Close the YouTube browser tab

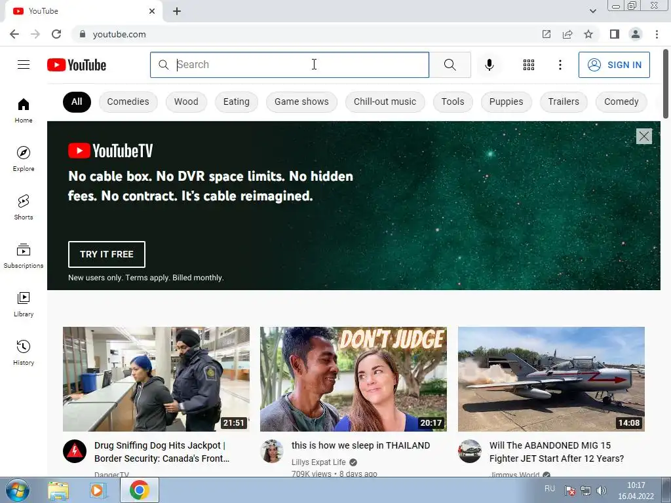(x=152, y=11)
